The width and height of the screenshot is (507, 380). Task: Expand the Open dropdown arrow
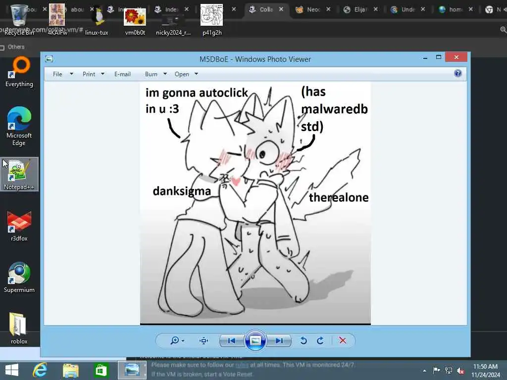[x=196, y=74]
